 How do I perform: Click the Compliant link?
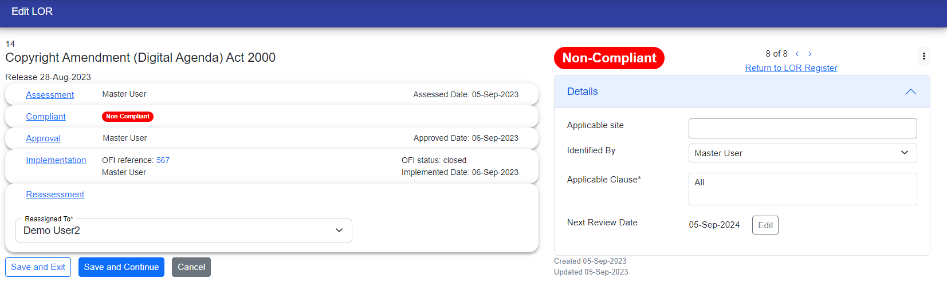tap(46, 117)
